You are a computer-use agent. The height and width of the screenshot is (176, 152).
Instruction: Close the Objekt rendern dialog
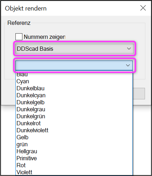pyautogui.click(x=143, y=8)
